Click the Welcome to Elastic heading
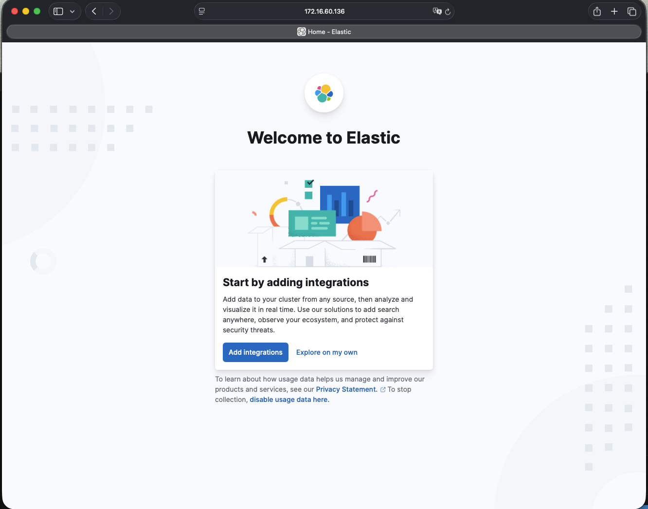Viewport: 648px width, 509px height. tap(324, 138)
